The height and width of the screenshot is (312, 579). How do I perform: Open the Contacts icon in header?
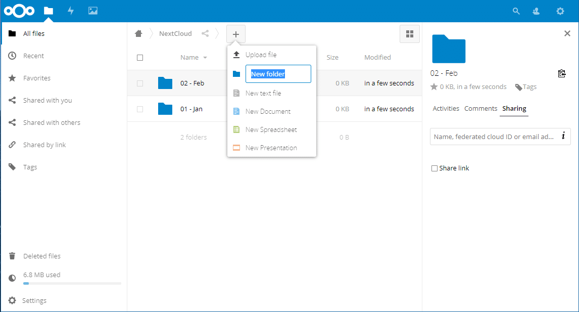(536, 12)
